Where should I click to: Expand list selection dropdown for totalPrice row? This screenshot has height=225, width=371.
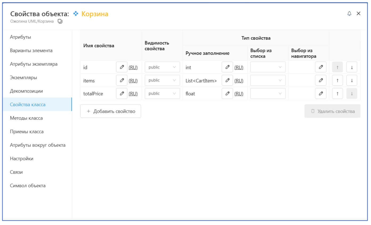268,94
